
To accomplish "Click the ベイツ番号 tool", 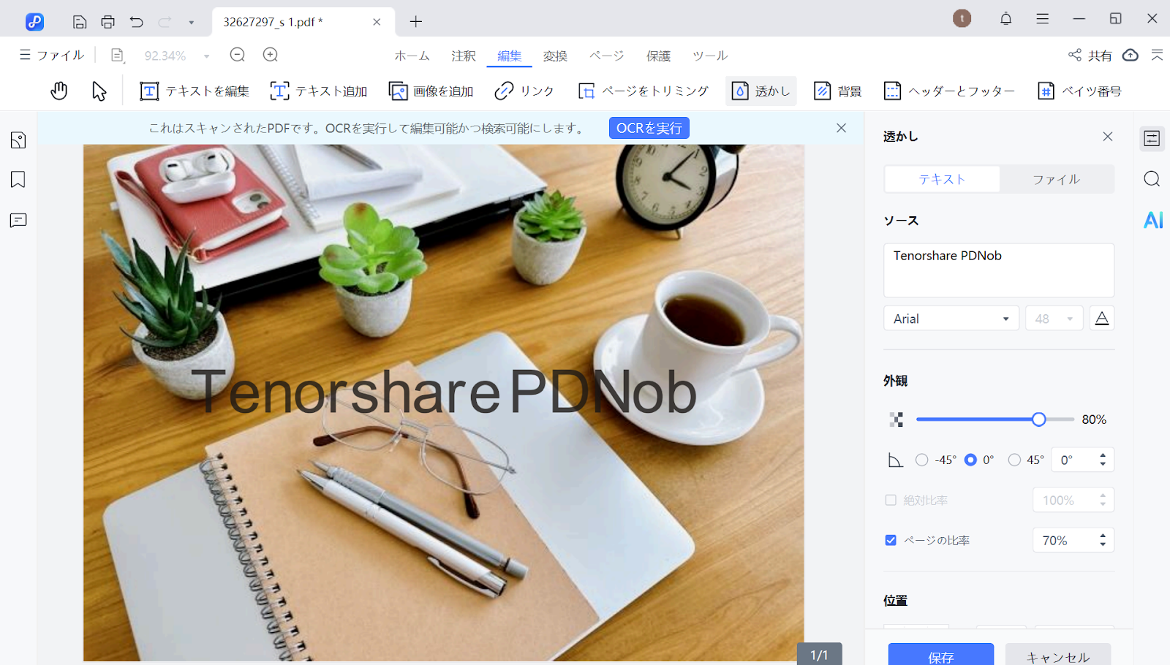I will 1079,91.
